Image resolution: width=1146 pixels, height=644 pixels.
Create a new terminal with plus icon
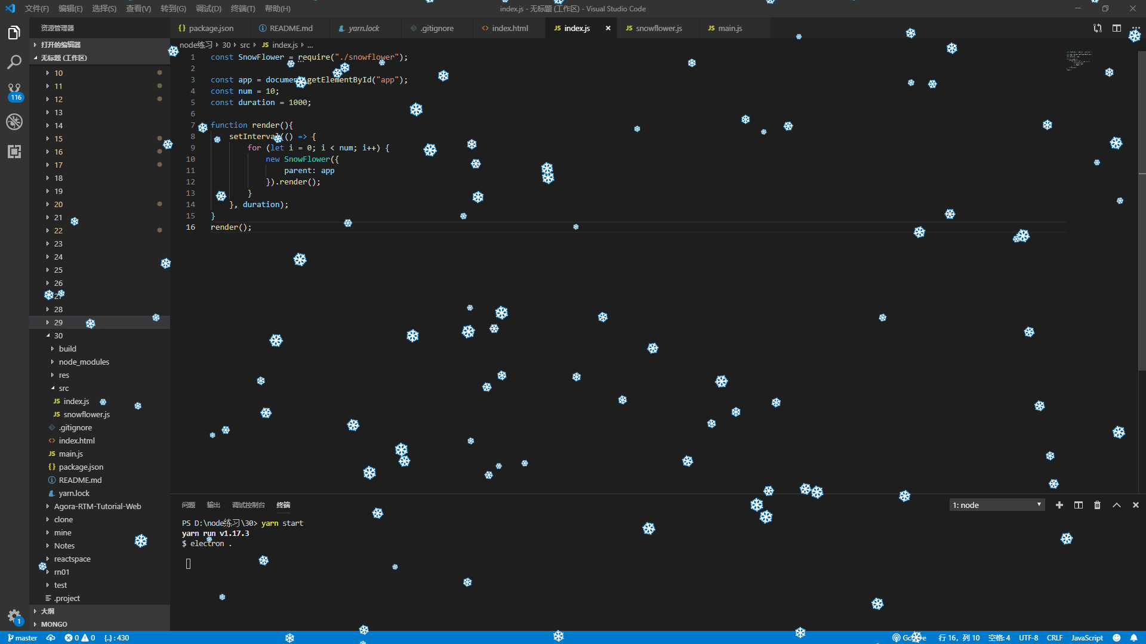[1059, 505]
